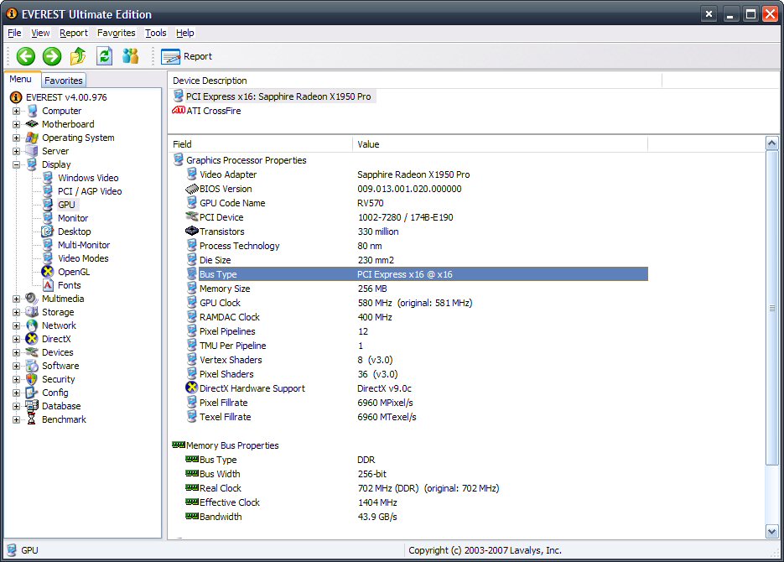Click the Multimedia speaker icon
Viewport: 784px width, 562px height.
32,299
